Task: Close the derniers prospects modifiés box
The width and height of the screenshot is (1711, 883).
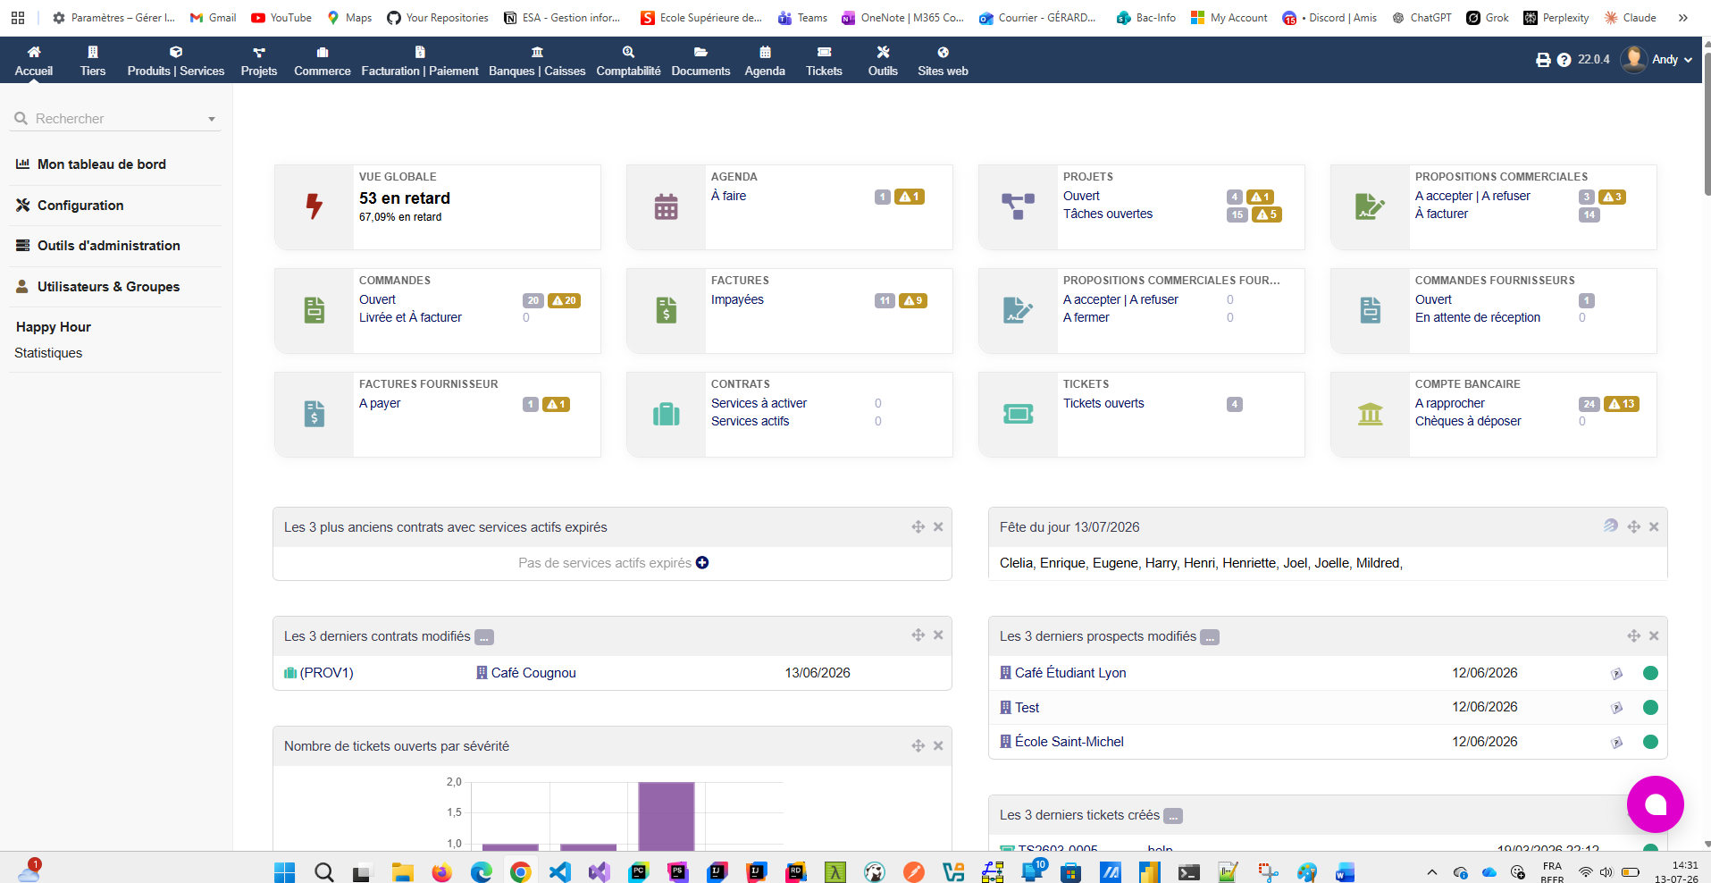Action: pos(1654,636)
